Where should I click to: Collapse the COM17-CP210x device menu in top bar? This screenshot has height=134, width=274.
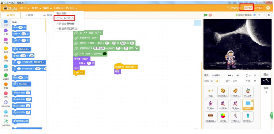[65, 8]
